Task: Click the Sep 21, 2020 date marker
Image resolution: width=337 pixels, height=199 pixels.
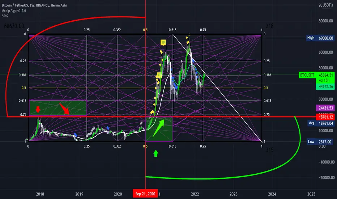Action: 145,194
